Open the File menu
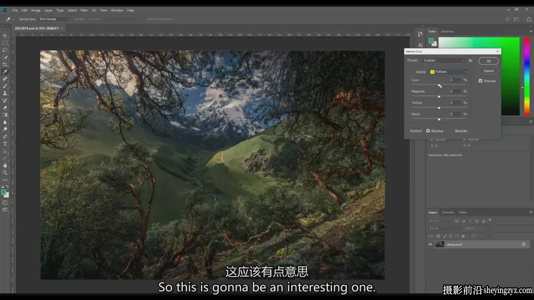This screenshot has width=534, height=300. (x=15, y=10)
